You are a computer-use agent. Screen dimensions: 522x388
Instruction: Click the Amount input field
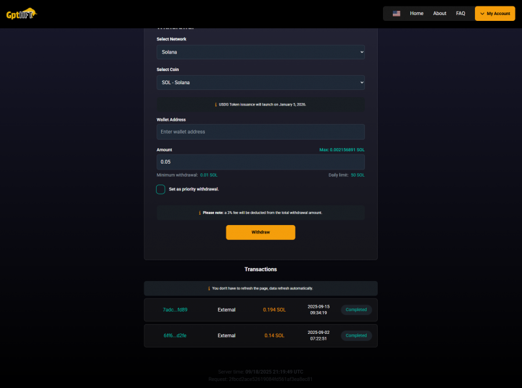pyautogui.click(x=260, y=162)
